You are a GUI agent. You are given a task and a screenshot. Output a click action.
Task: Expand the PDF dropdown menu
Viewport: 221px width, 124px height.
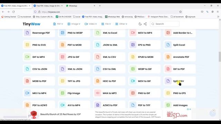point(58,24)
